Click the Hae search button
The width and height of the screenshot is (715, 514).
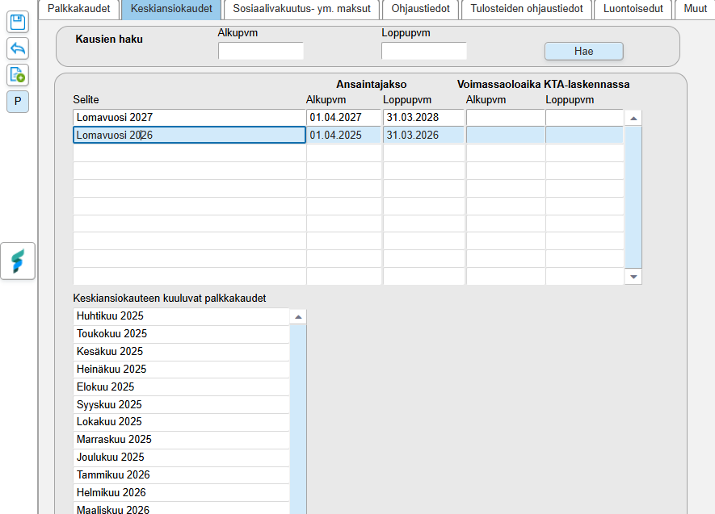pos(583,51)
